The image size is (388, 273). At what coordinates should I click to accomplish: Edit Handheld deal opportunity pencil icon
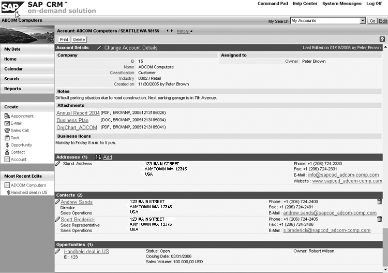point(57,251)
